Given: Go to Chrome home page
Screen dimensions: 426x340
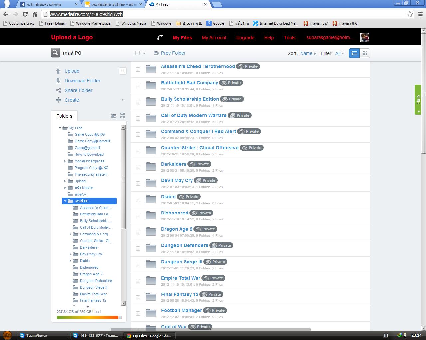Looking at the screenshot, I should 35,14.
